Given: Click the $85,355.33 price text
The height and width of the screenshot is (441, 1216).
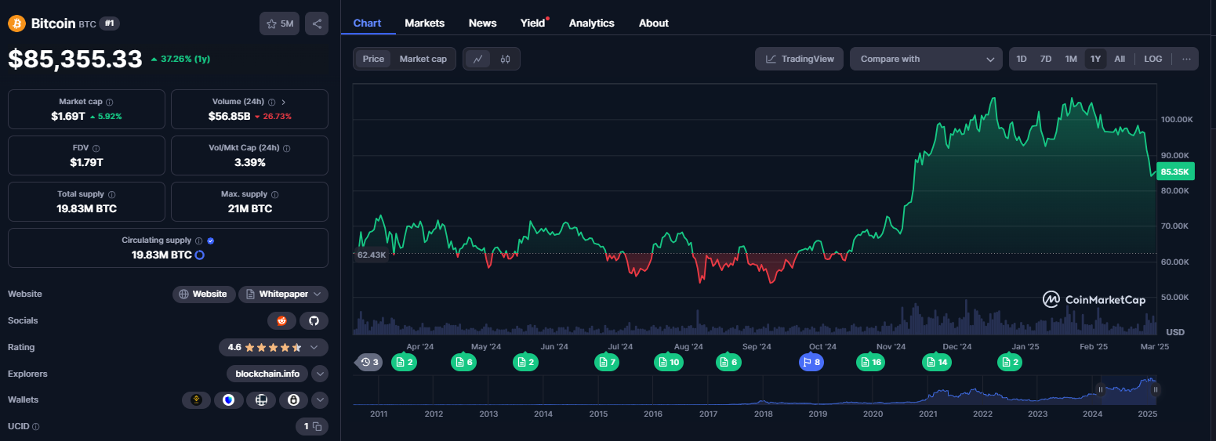Looking at the screenshot, I should click(75, 59).
